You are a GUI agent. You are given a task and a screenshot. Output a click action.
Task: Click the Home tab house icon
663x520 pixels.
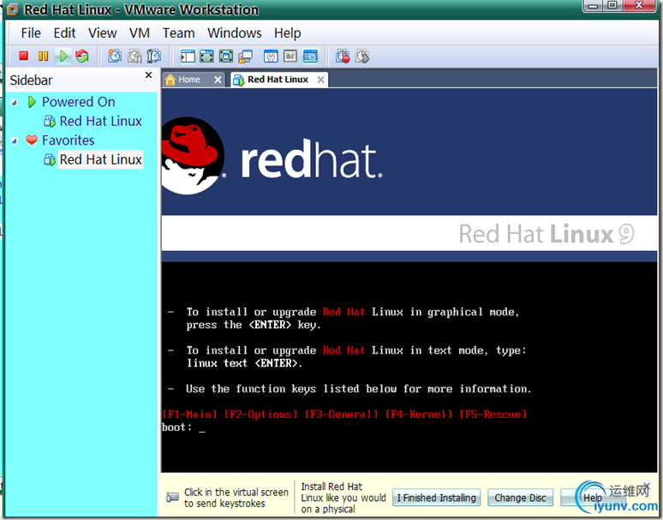(x=170, y=80)
